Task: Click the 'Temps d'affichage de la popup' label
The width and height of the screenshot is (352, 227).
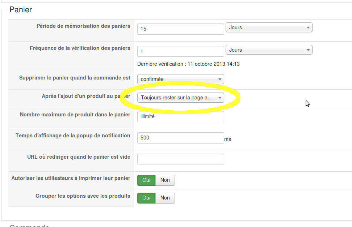Action: pos(73,136)
